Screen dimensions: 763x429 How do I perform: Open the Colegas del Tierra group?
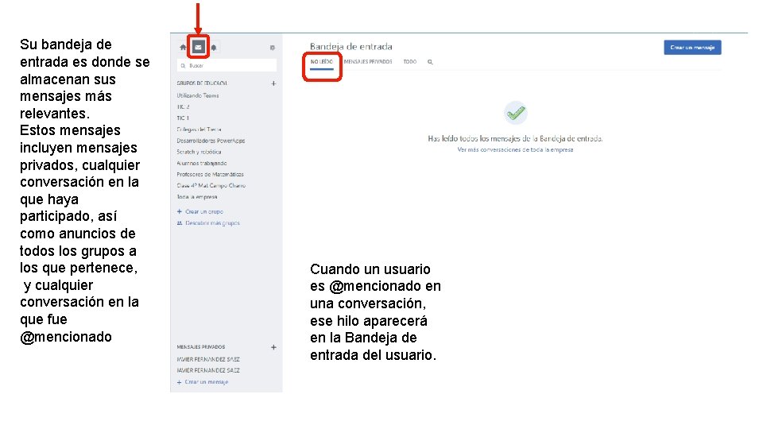(x=199, y=129)
